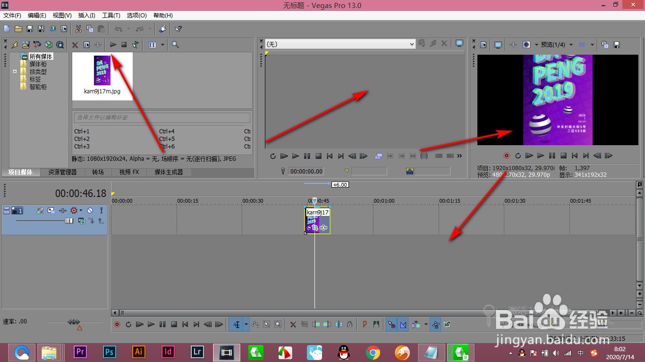
Task: Open trimmer media dropdown showing (无)
Action: 340,44
